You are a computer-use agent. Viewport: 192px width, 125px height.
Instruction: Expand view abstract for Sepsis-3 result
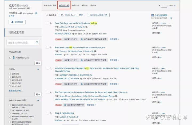(x=91, y=105)
